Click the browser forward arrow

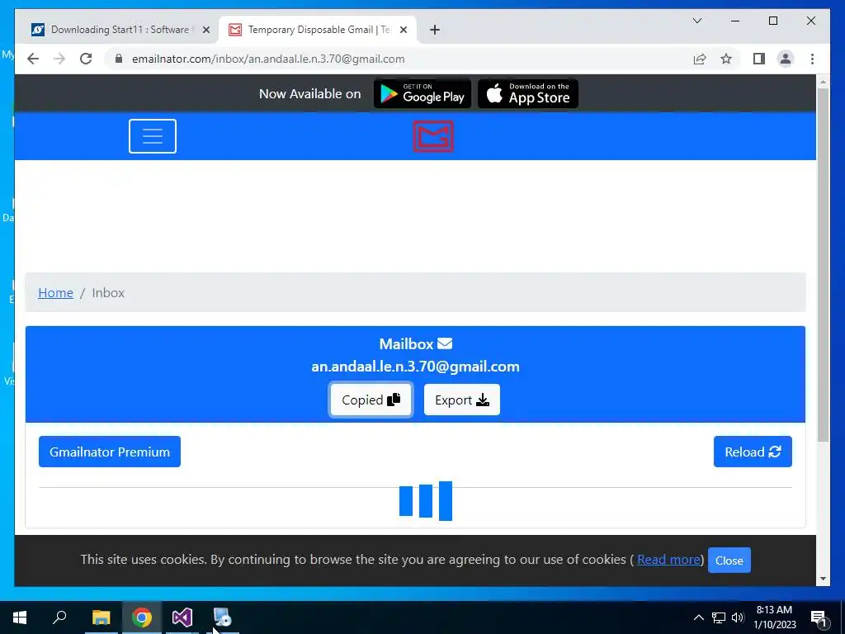tap(59, 59)
